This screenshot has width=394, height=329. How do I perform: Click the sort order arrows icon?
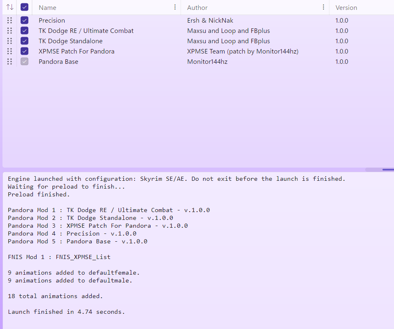tap(10, 7)
